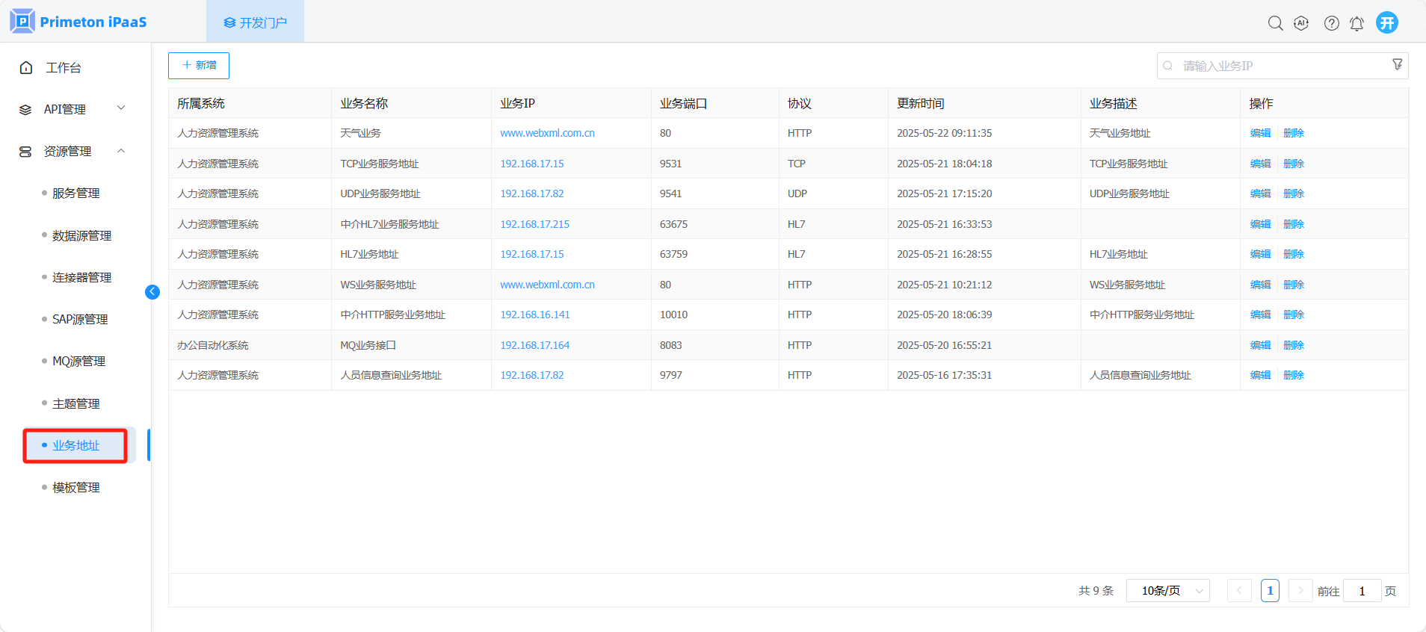The height and width of the screenshot is (632, 1426).
Task: Switch to the 开发门户 tab
Action: (256, 22)
